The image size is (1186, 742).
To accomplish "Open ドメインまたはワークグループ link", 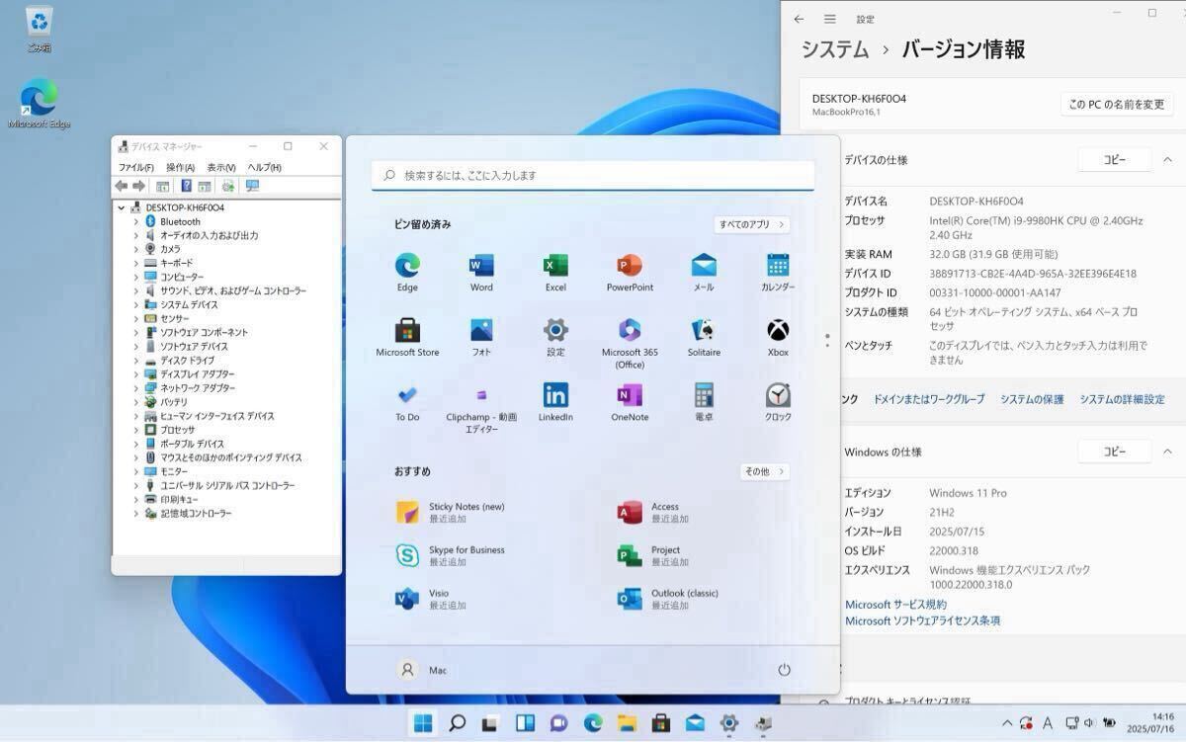I will 929,399.
